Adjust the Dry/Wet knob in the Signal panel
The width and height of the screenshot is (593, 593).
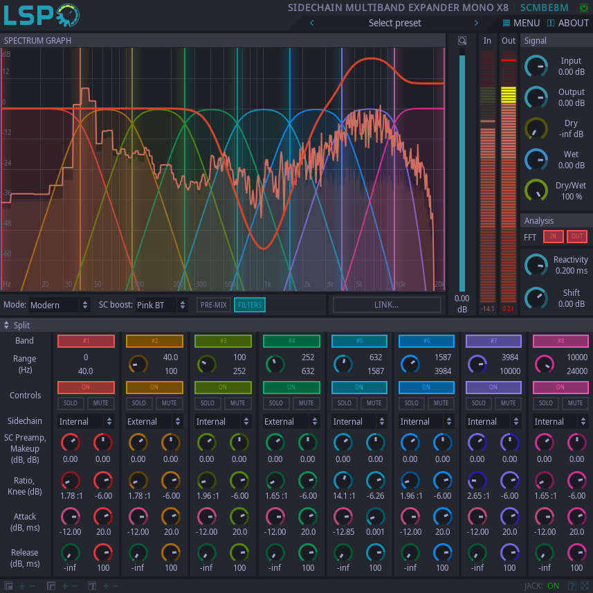[x=536, y=191]
